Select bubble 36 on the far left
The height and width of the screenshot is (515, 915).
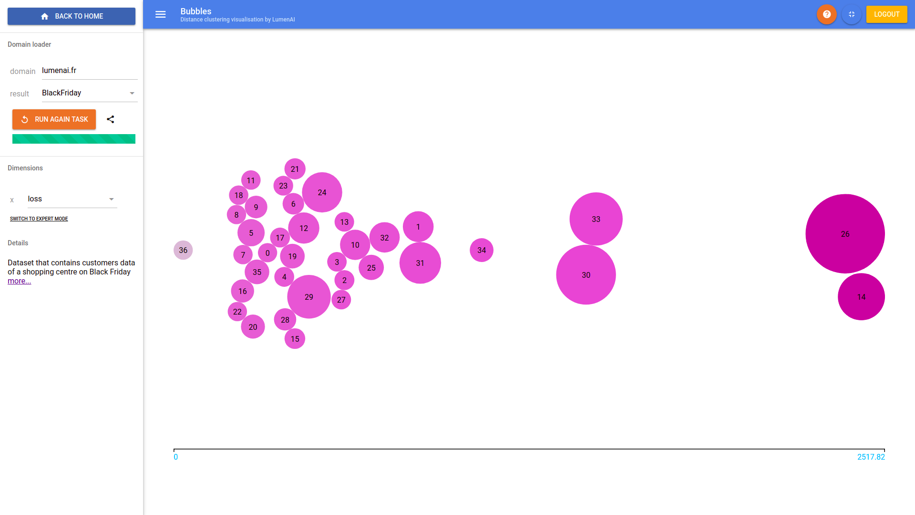pos(183,250)
